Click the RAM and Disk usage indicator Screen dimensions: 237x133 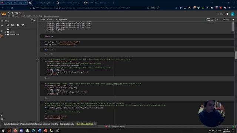click(x=211, y=20)
